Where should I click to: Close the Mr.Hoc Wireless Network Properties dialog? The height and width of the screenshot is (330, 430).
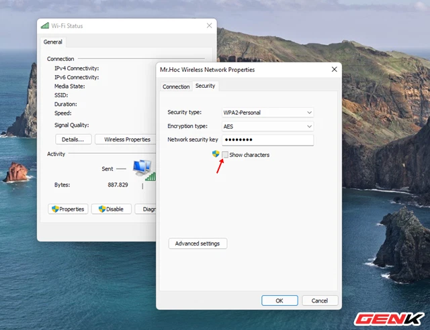pyautogui.click(x=334, y=69)
